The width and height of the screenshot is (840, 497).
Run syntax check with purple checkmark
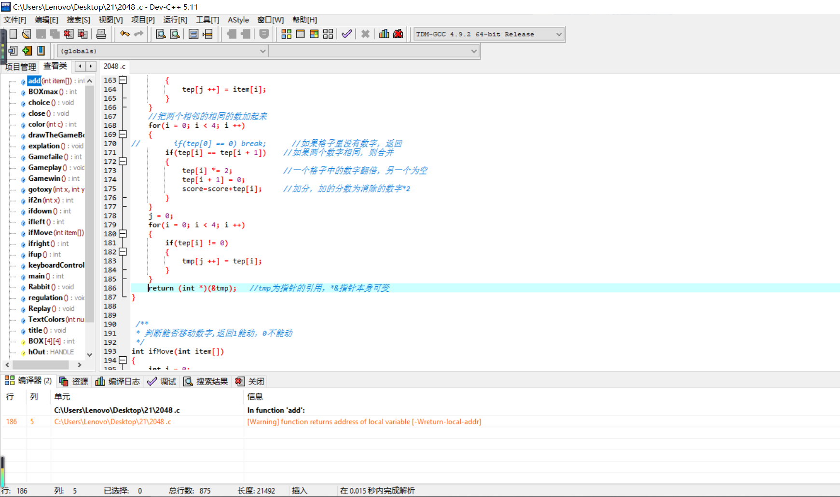point(346,34)
